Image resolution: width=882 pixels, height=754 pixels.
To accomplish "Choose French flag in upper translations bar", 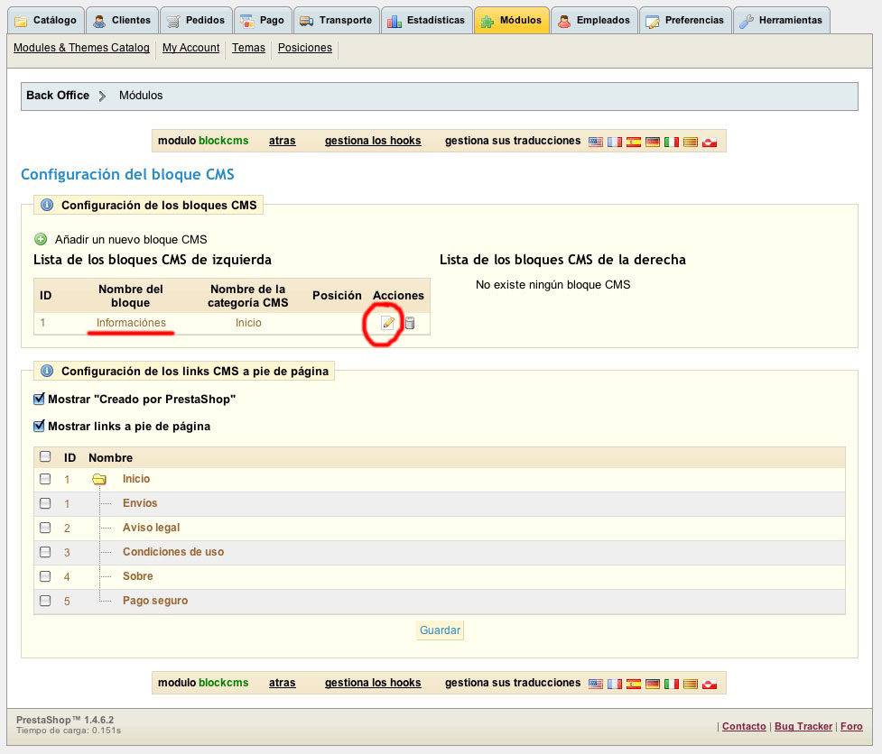I will pyautogui.click(x=615, y=142).
